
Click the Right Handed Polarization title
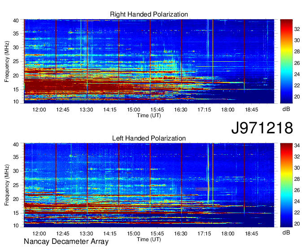[149, 14]
